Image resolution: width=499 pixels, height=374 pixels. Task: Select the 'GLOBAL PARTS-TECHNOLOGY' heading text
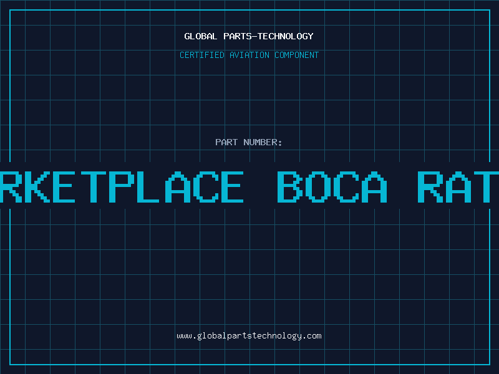click(x=249, y=36)
